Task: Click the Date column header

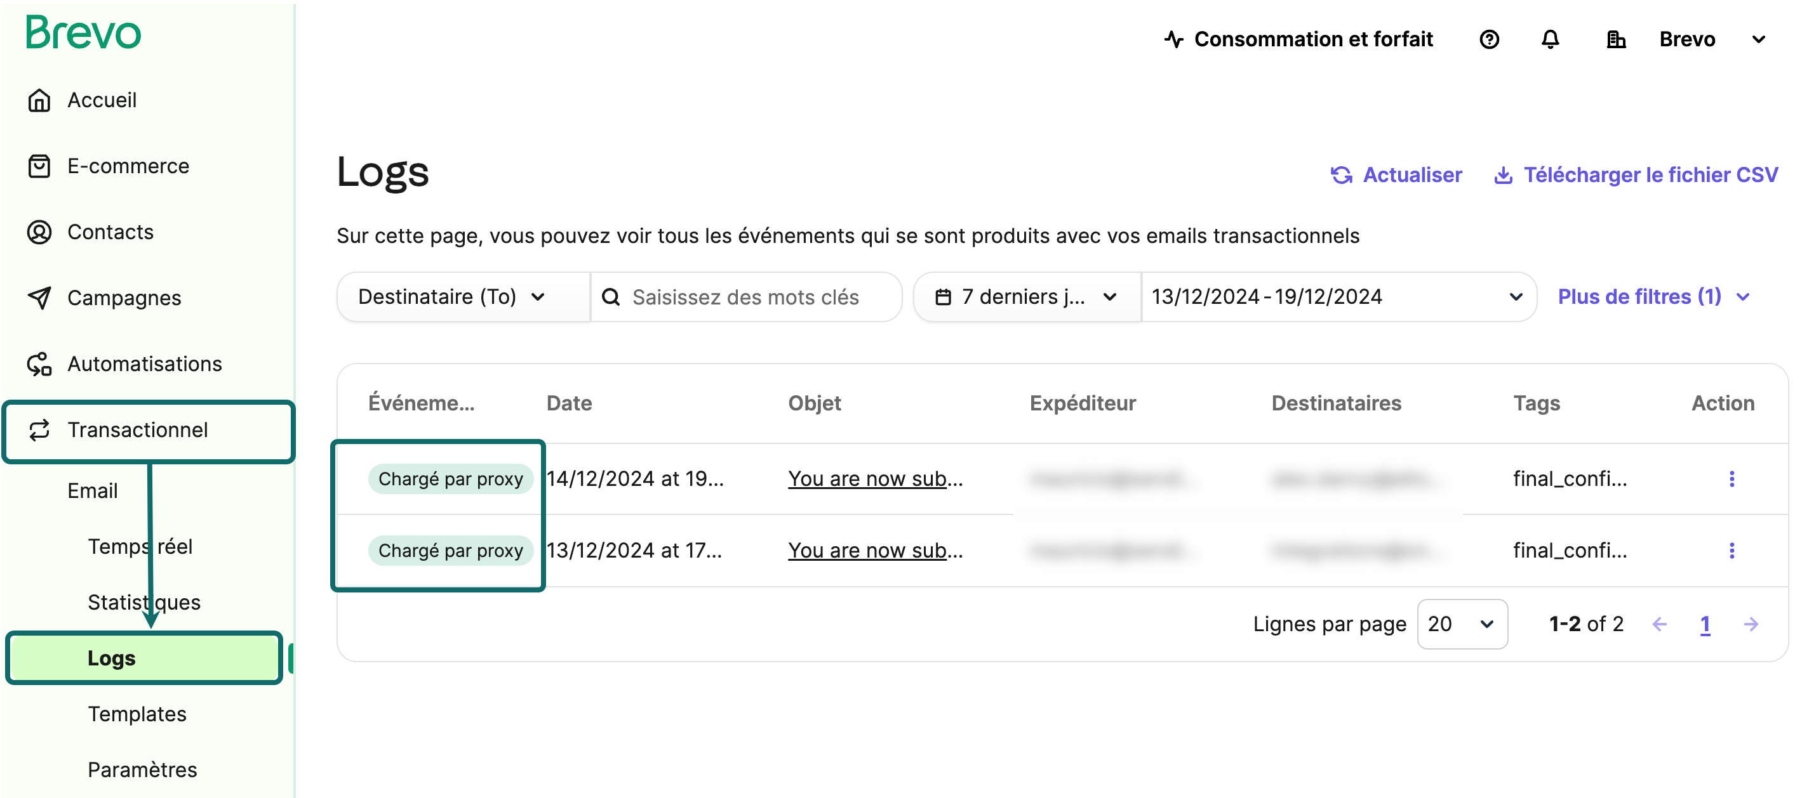Action: pos(569,403)
